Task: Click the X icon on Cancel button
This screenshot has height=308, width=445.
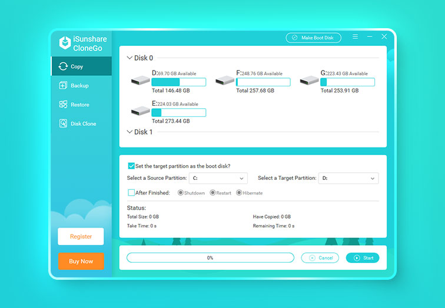Action: tap(312, 258)
